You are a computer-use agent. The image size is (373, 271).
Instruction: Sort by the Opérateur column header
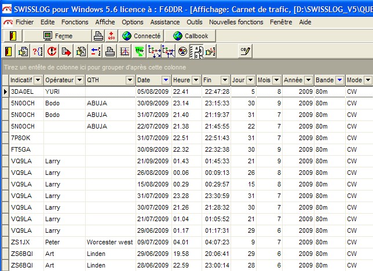click(60, 80)
